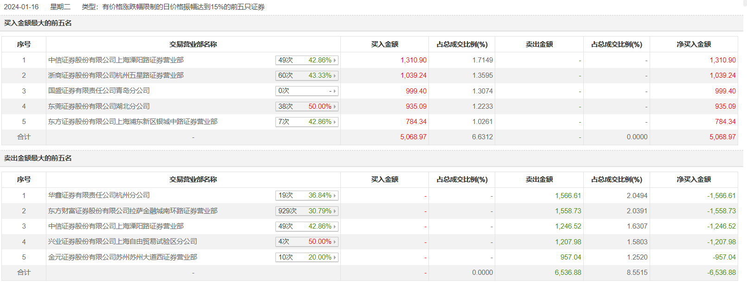Click the arrow icon next to 929次 30.79%

[335, 211]
